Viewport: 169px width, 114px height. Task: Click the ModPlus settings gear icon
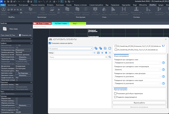[8, 10]
